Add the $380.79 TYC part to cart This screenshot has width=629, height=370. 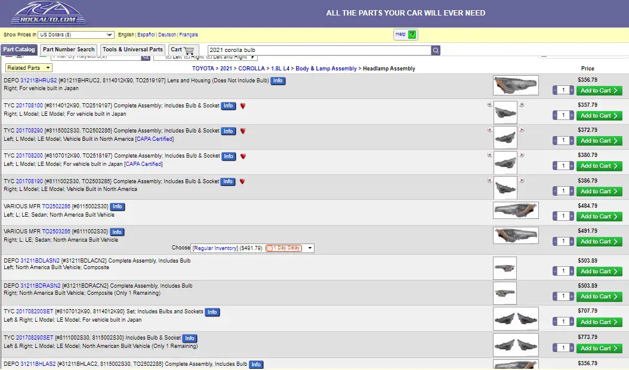coord(599,166)
